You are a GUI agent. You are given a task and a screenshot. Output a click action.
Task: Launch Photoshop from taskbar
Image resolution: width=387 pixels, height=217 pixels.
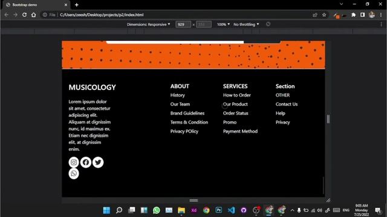(219, 210)
